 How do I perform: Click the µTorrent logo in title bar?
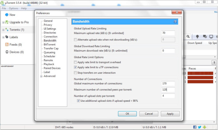point(2,3)
